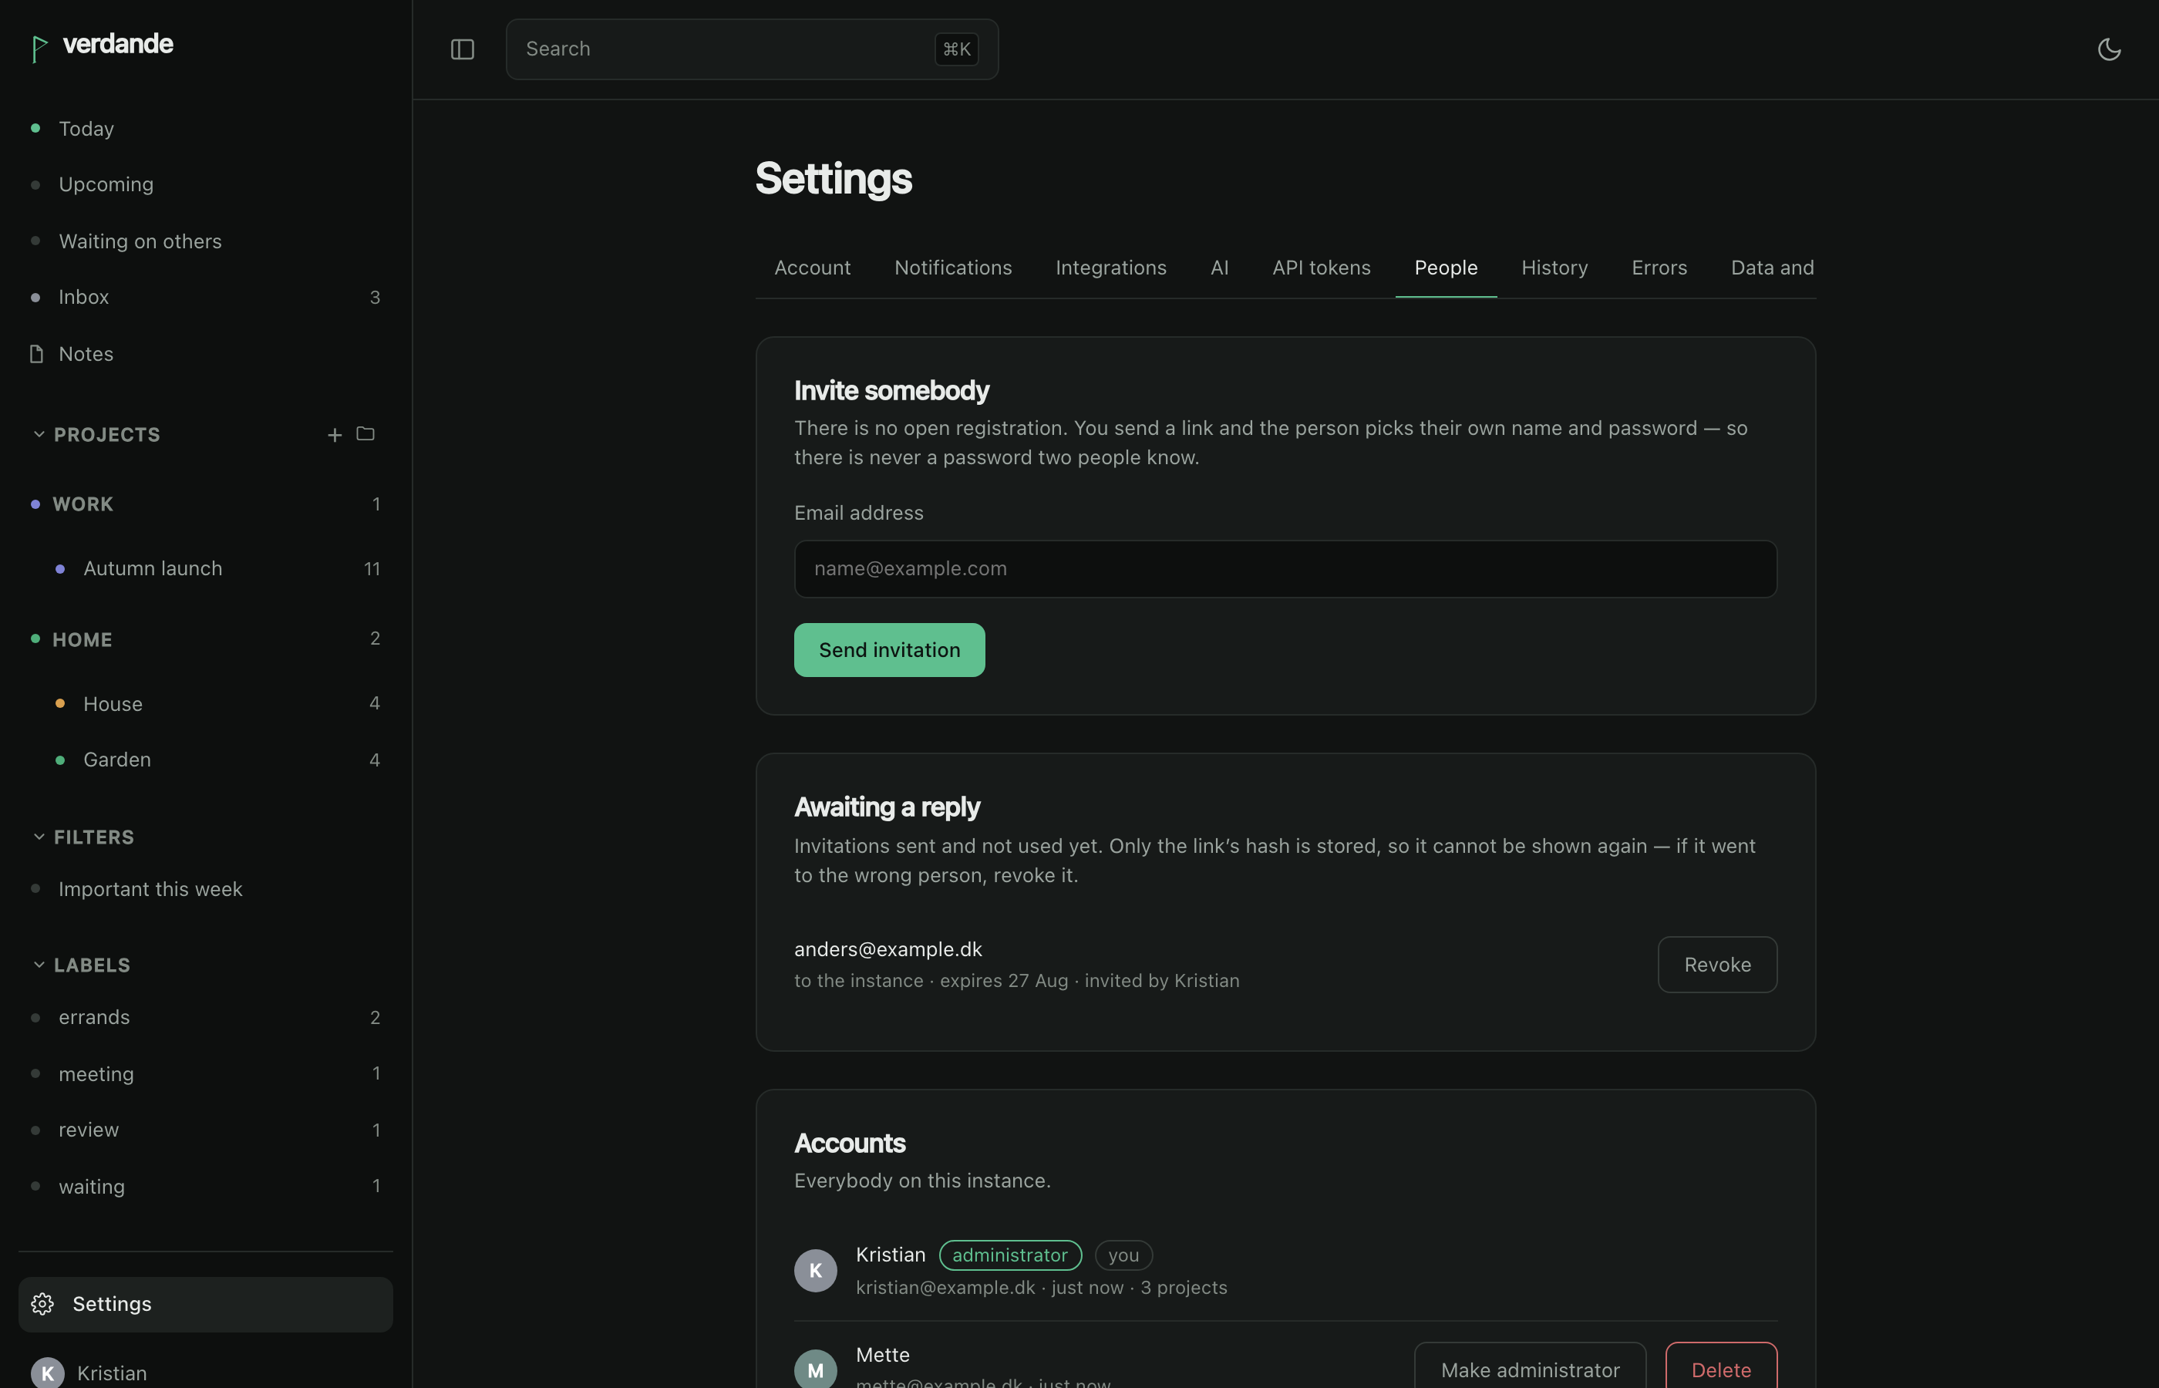2159x1388 pixels.
Task: Open the Upcoming view
Action: (x=205, y=185)
